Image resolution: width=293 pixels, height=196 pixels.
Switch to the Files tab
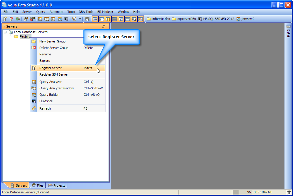click(x=38, y=185)
